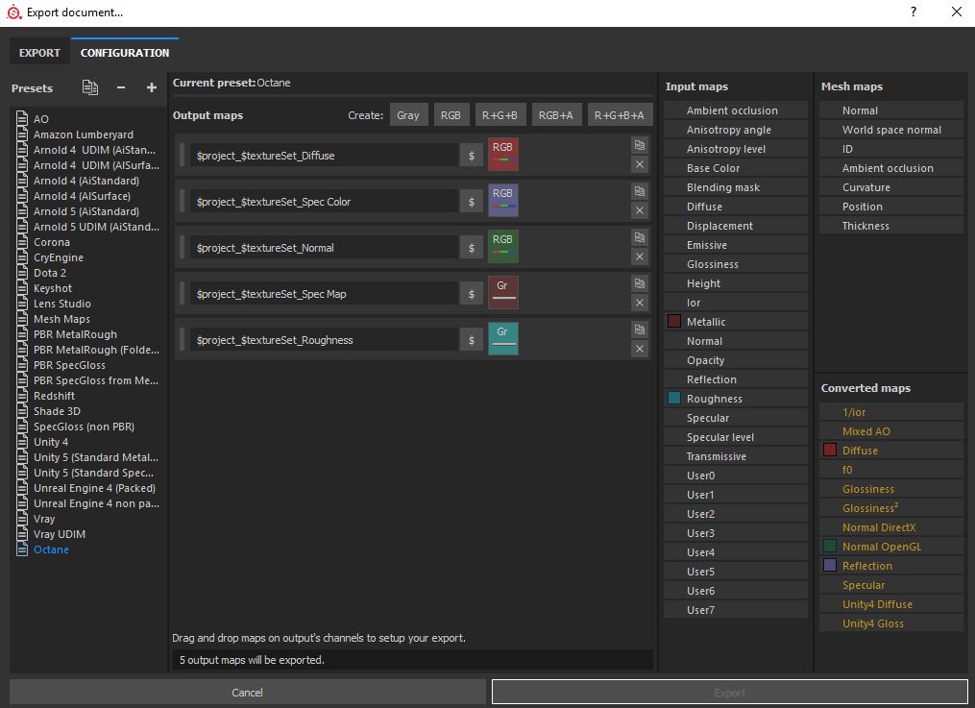The image size is (975, 708).
Task: Select the PBR MetalRough preset
Action: 75,333
